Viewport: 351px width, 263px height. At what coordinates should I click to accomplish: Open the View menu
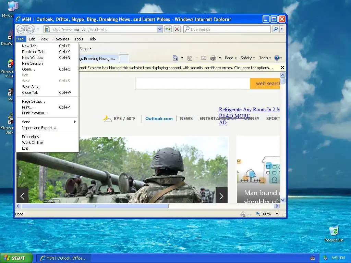click(x=44, y=39)
